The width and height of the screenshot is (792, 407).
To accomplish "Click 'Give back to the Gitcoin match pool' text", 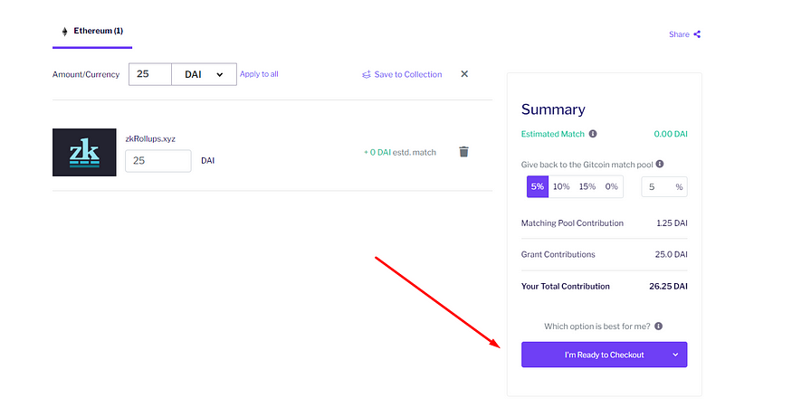I will tap(587, 165).
